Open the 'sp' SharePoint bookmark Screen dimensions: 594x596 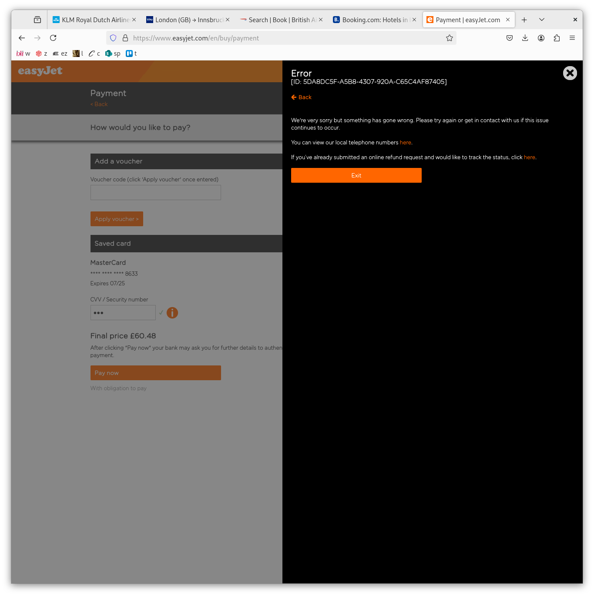[113, 54]
